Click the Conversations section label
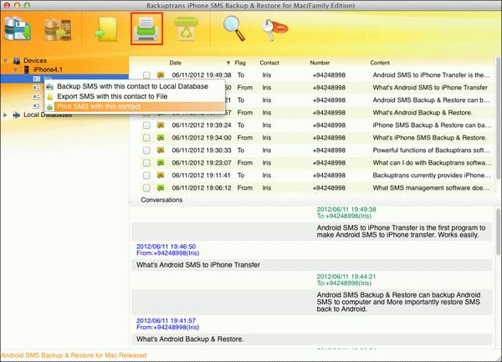The width and height of the screenshot is (502, 362). pos(161,200)
